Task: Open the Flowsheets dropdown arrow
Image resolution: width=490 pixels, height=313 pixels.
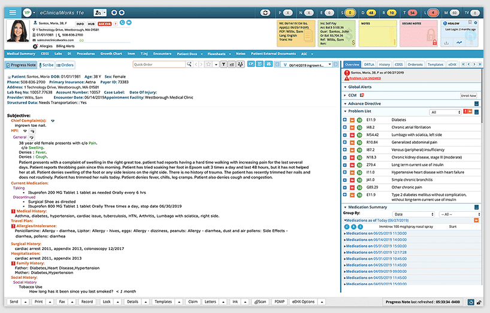Action: tap(230, 54)
